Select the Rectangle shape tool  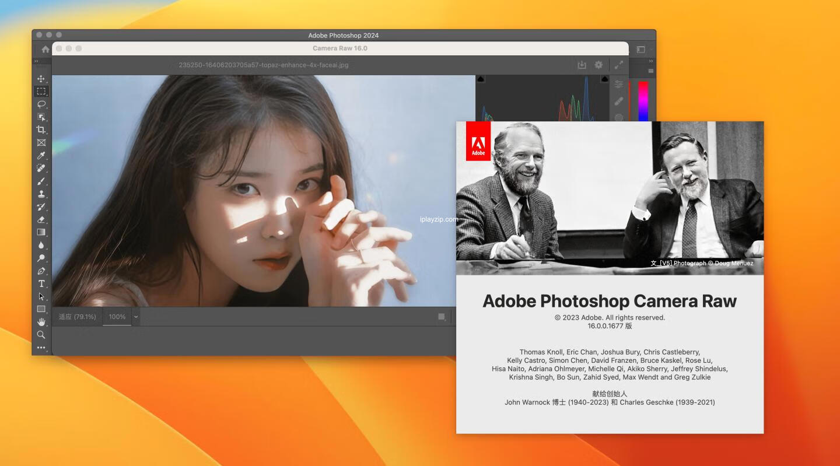(x=41, y=309)
